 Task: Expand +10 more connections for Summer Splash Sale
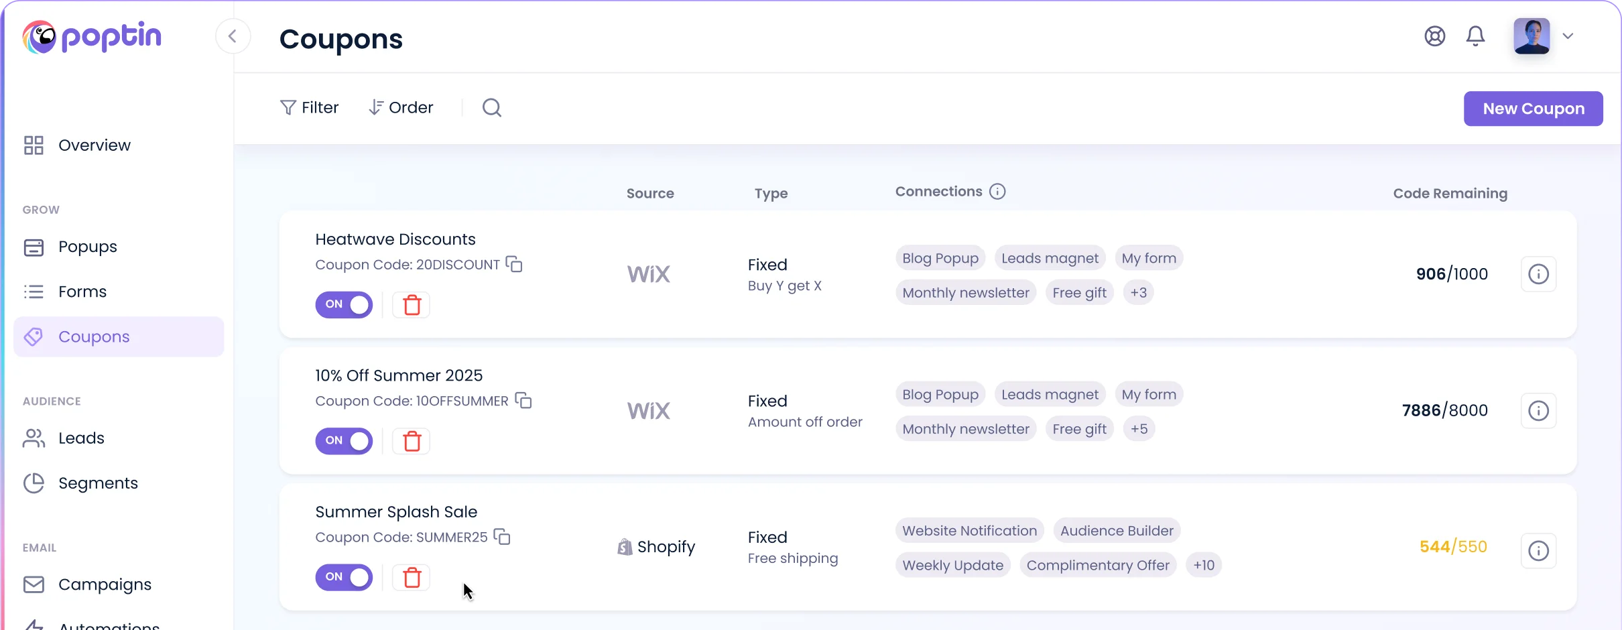point(1204,565)
